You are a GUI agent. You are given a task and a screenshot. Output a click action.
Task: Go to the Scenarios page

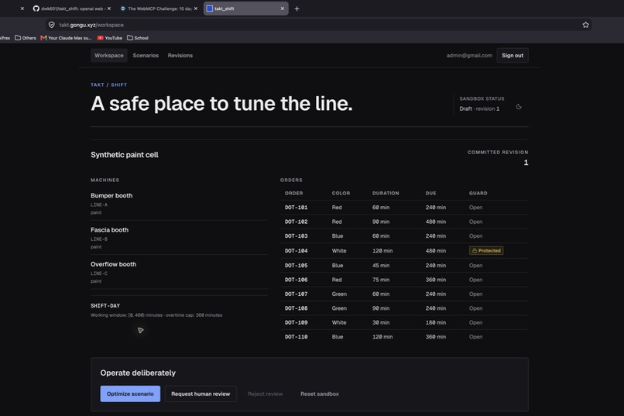click(x=146, y=55)
